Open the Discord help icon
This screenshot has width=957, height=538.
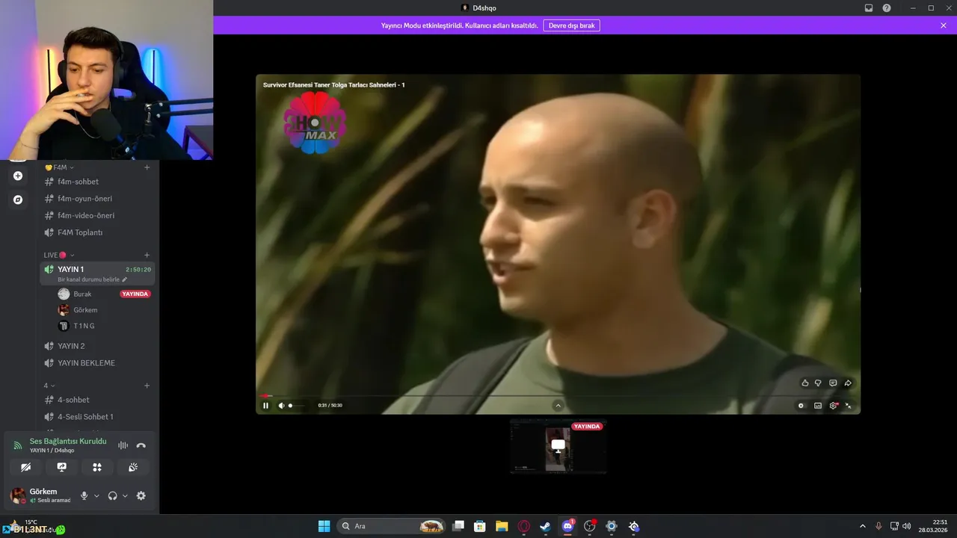[x=887, y=8]
